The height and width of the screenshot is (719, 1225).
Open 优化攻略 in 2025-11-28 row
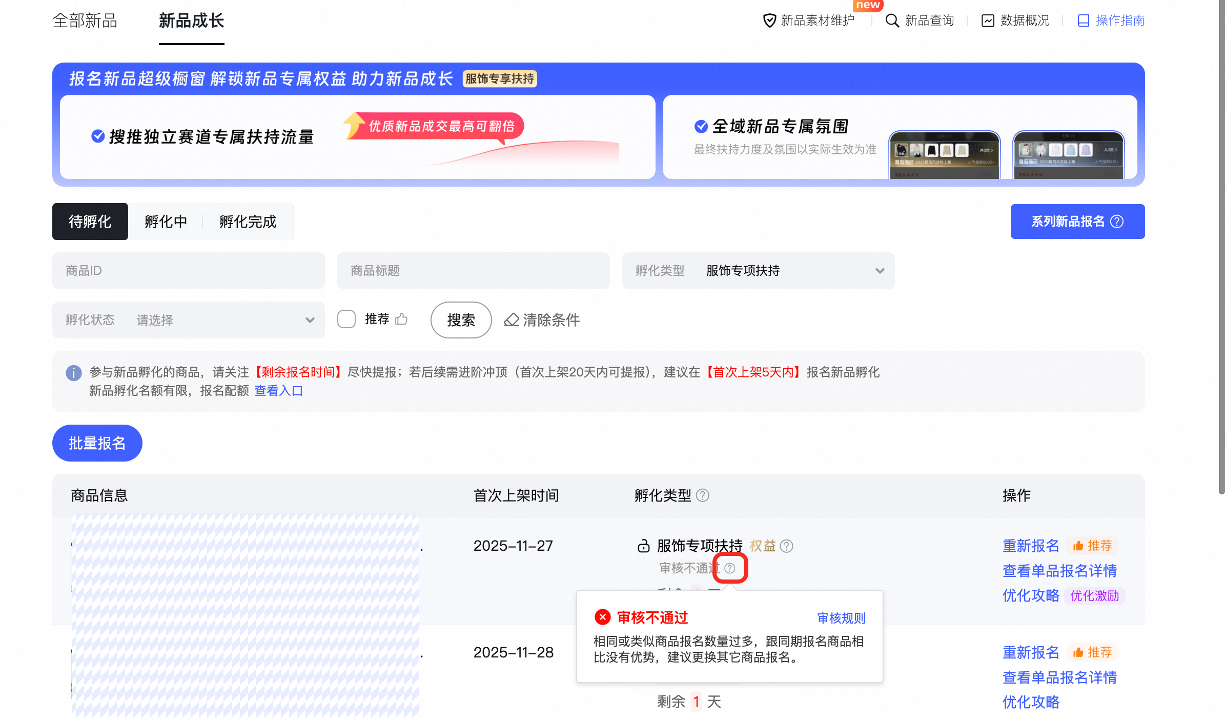pos(1031,702)
